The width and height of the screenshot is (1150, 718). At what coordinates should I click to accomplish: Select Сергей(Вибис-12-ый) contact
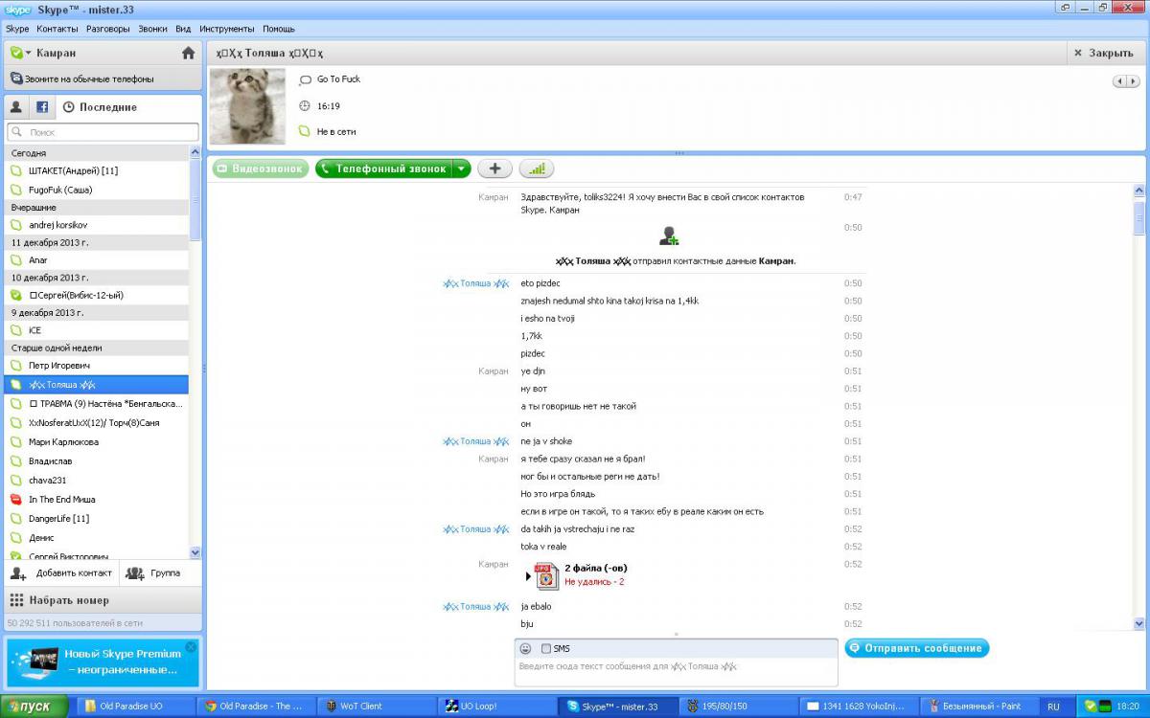[98, 295]
